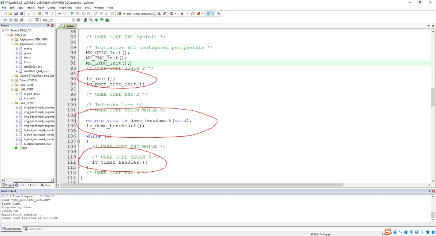The height and width of the screenshot is (236, 436).
Task: Switch to the Books tab
Action: (20, 185)
